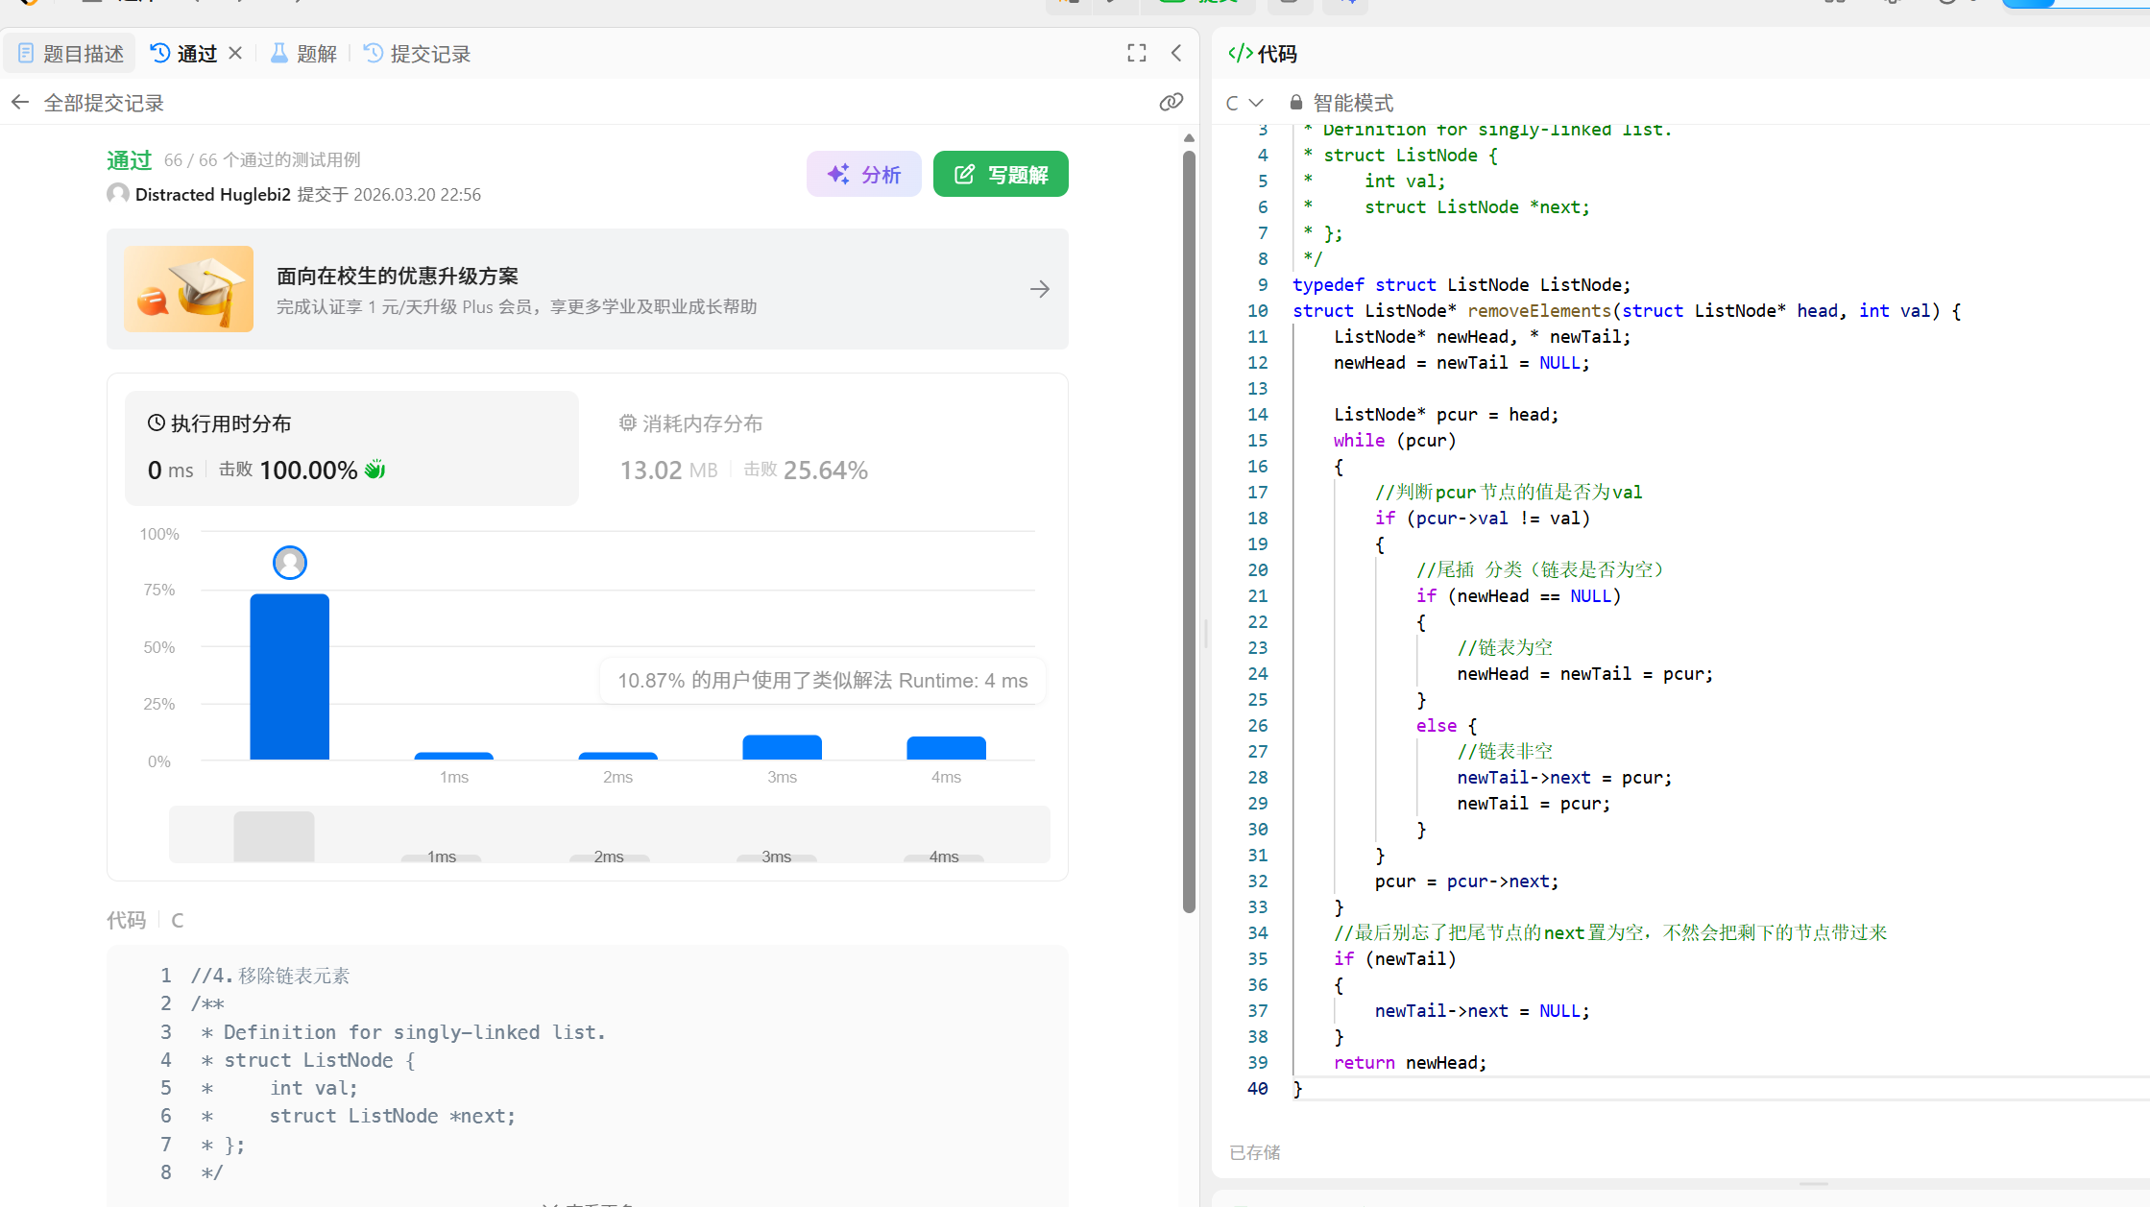2150x1207 pixels.
Task: Collapse the left panel with chevron icon
Action: (1176, 54)
